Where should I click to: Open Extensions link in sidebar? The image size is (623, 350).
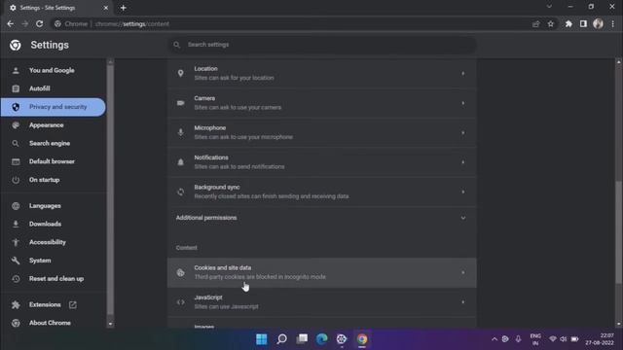(x=45, y=304)
